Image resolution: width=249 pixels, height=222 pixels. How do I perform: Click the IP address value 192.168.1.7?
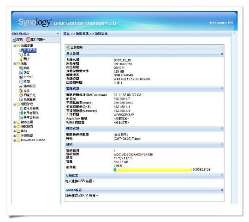pos(122,99)
